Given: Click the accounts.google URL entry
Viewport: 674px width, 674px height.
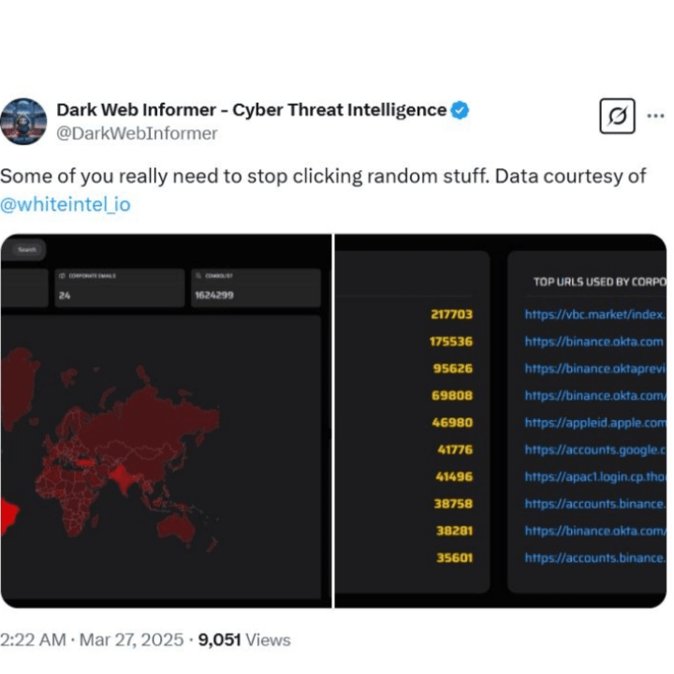Looking at the screenshot, I should coord(594,449).
